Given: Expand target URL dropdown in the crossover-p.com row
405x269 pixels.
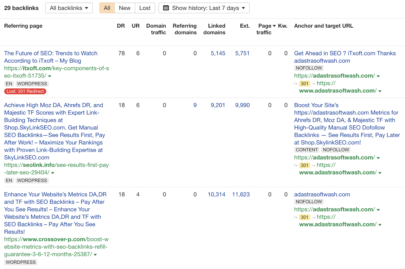Looking at the screenshot, I should (x=378, y=210).
